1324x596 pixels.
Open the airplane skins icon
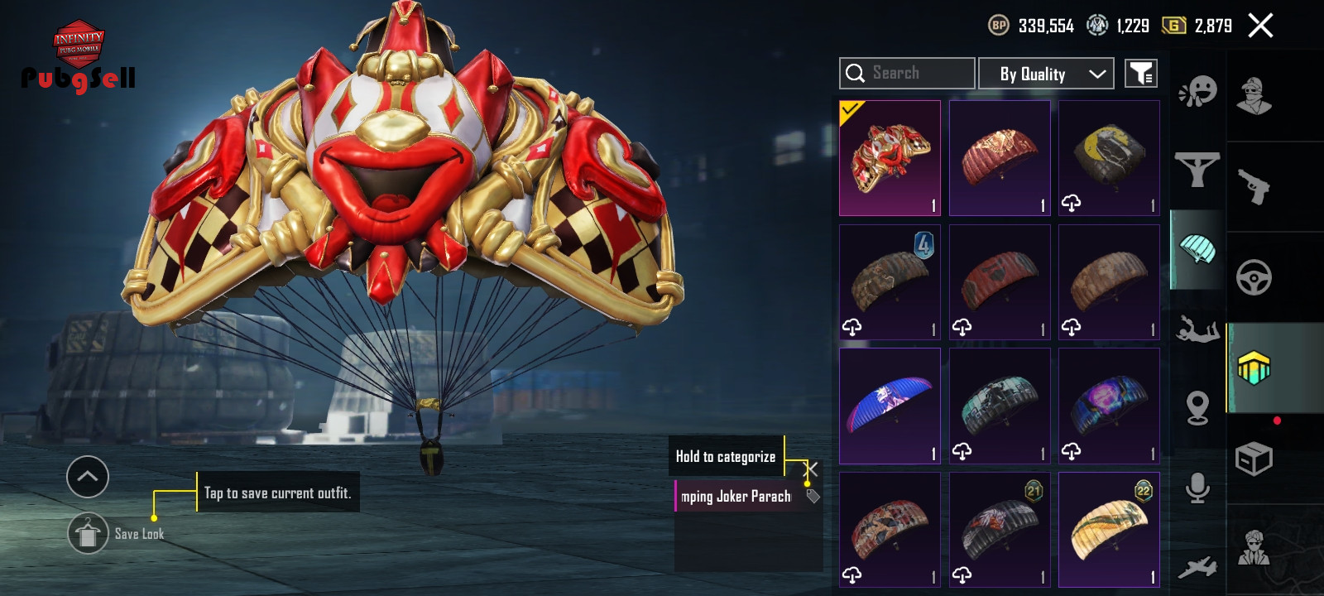pos(1197,567)
